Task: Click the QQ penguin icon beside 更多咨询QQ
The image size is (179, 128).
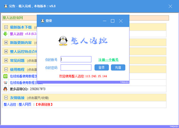Action: 5,89
